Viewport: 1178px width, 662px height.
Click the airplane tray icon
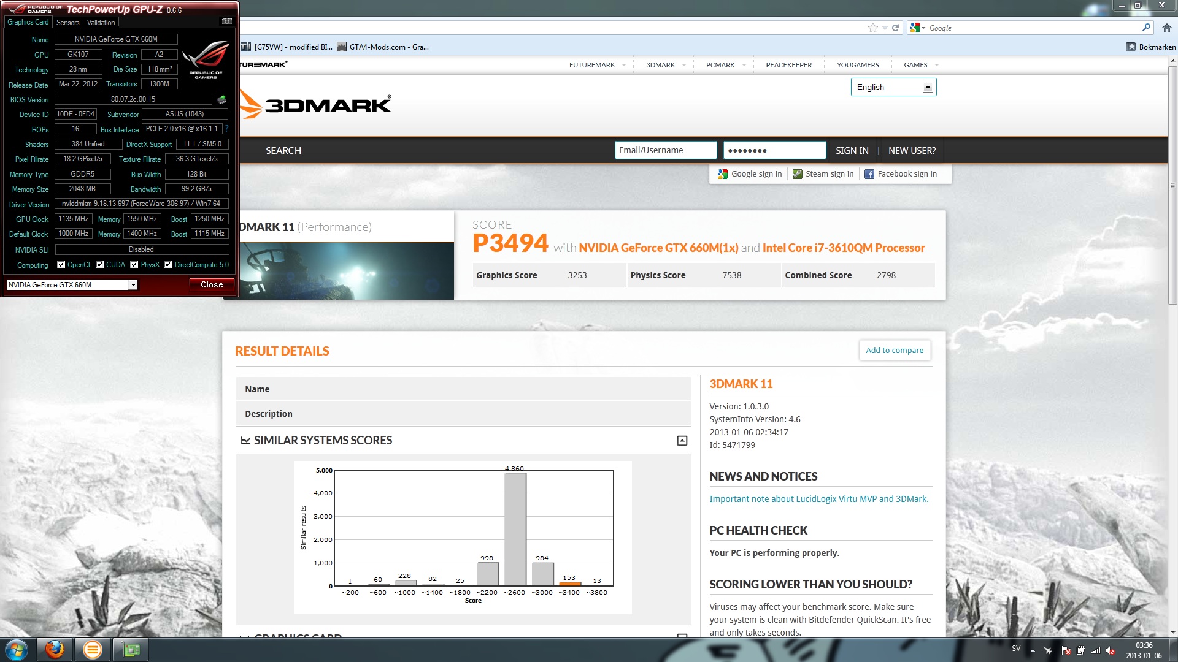[1048, 650]
